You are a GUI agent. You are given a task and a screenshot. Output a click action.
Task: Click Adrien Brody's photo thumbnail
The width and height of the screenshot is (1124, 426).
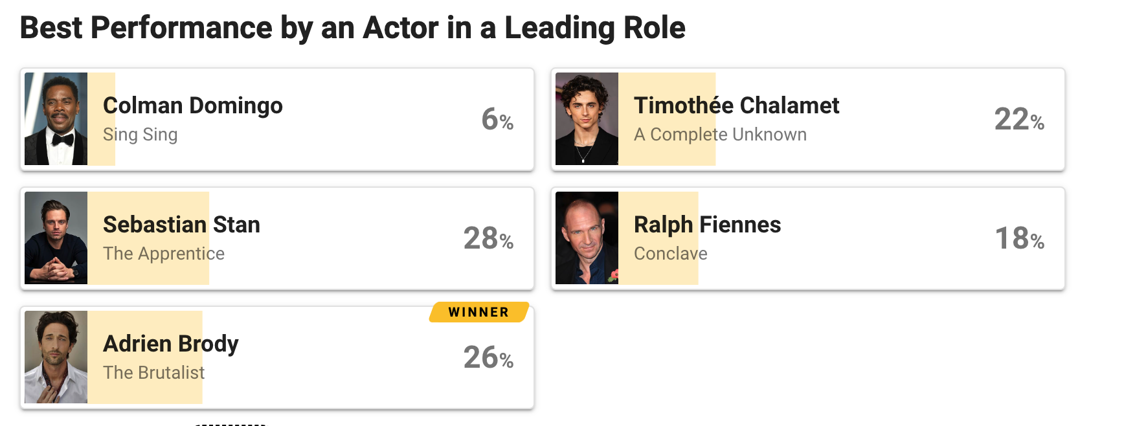pyautogui.click(x=56, y=357)
